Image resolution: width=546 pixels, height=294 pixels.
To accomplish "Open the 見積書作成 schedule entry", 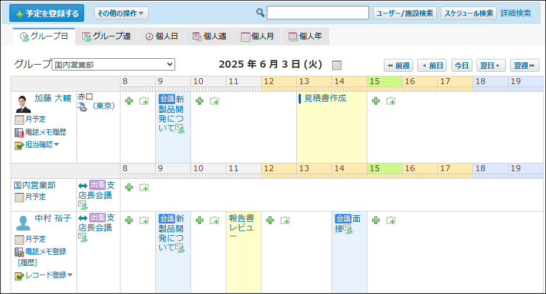I will 325,98.
